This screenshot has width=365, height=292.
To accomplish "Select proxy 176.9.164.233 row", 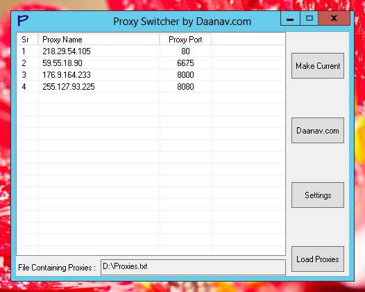I will pyautogui.click(x=151, y=75).
